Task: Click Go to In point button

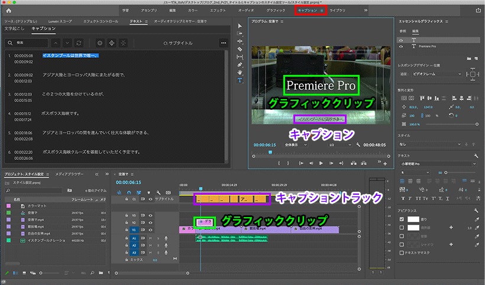Action: click(301, 163)
